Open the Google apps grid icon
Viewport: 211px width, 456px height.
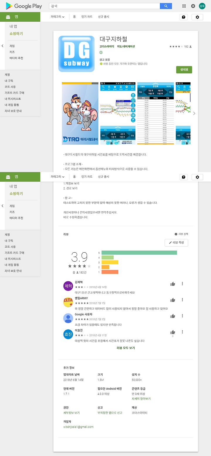(x=184, y=6)
